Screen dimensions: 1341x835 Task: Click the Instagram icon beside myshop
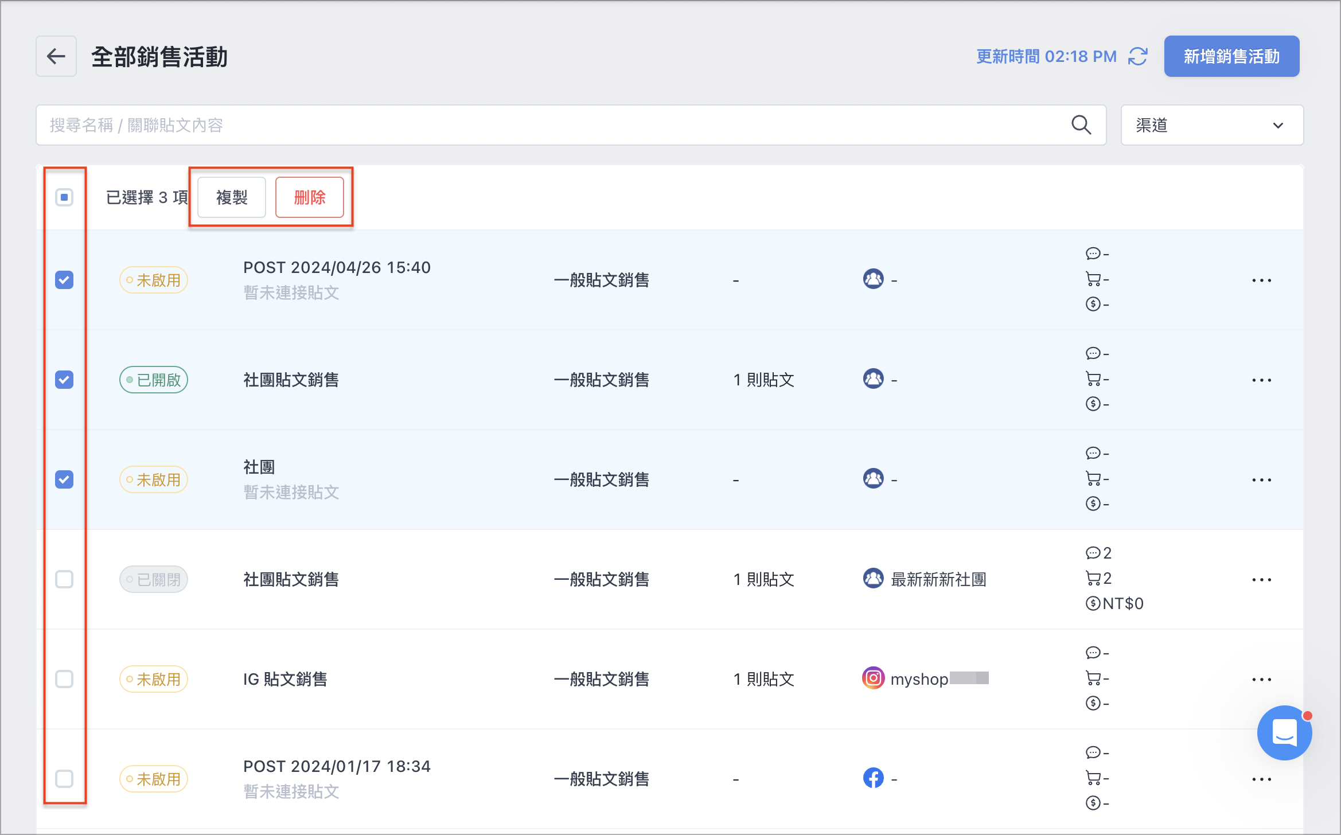coord(873,678)
